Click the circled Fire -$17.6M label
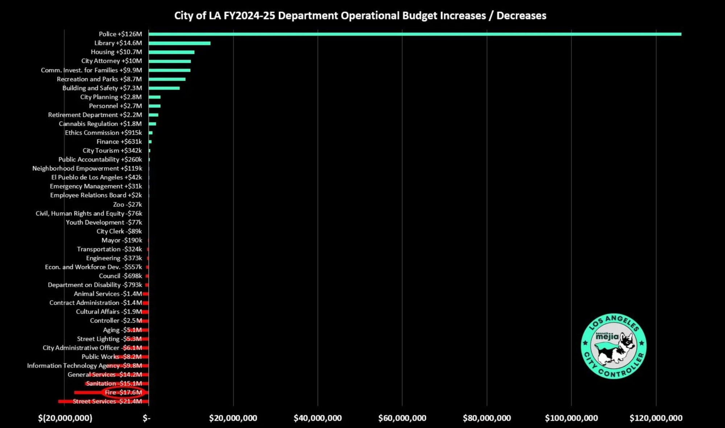725x428 pixels. click(123, 392)
